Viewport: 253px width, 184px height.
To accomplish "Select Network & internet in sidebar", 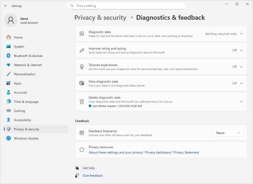I will point(36,65).
